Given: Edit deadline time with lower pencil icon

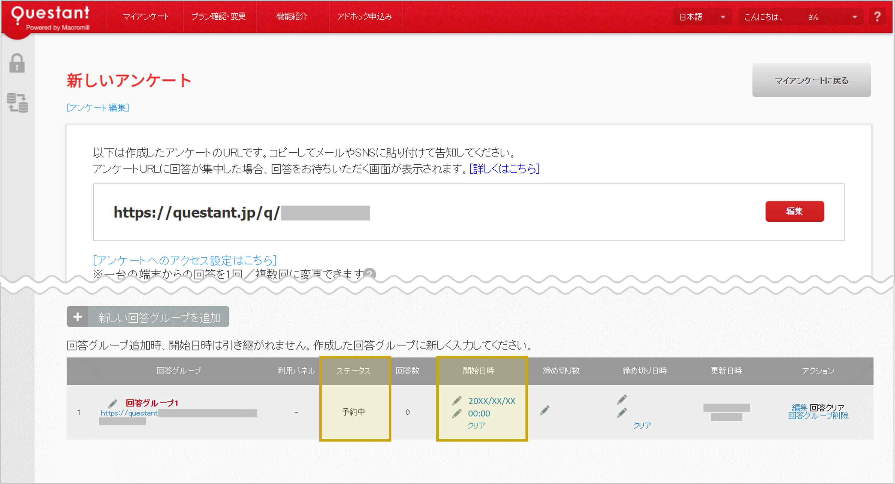Looking at the screenshot, I should coord(622,413).
